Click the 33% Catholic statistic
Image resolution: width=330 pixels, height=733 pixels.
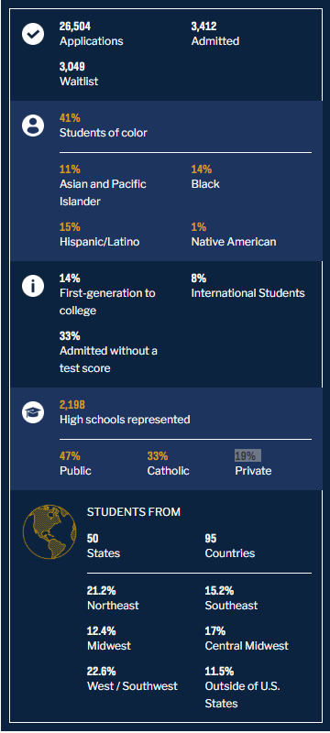coord(169,464)
